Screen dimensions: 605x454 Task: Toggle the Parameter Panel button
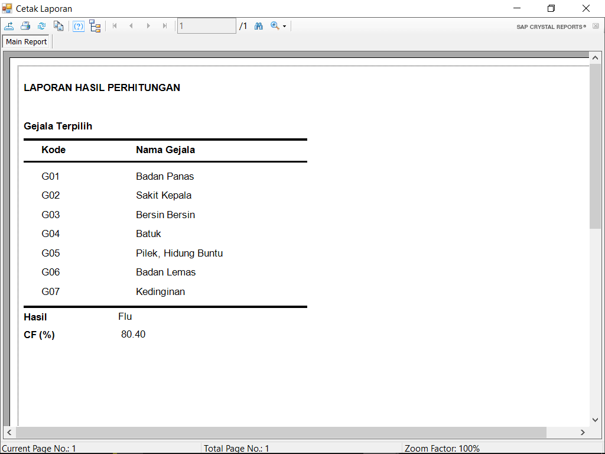[79, 26]
